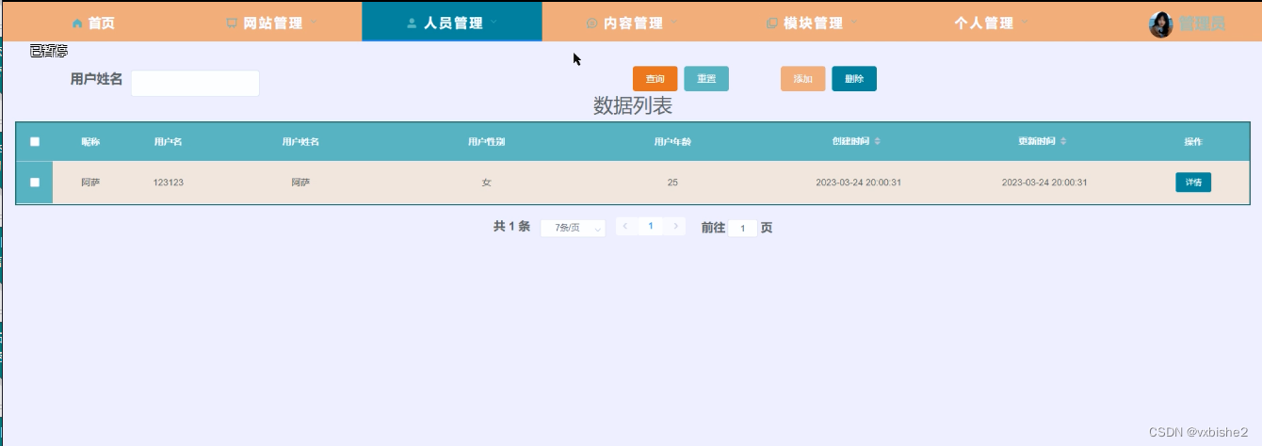Sort by 创建时间 using sort arrows

click(878, 141)
